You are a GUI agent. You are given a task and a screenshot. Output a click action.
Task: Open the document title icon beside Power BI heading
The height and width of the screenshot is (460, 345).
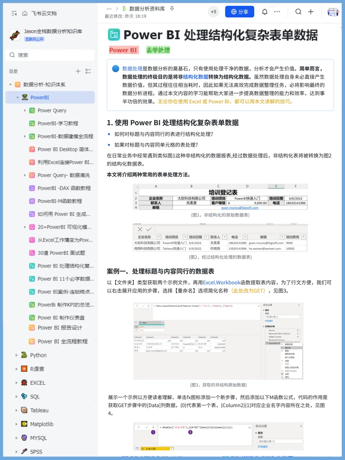tap(114, 35)
